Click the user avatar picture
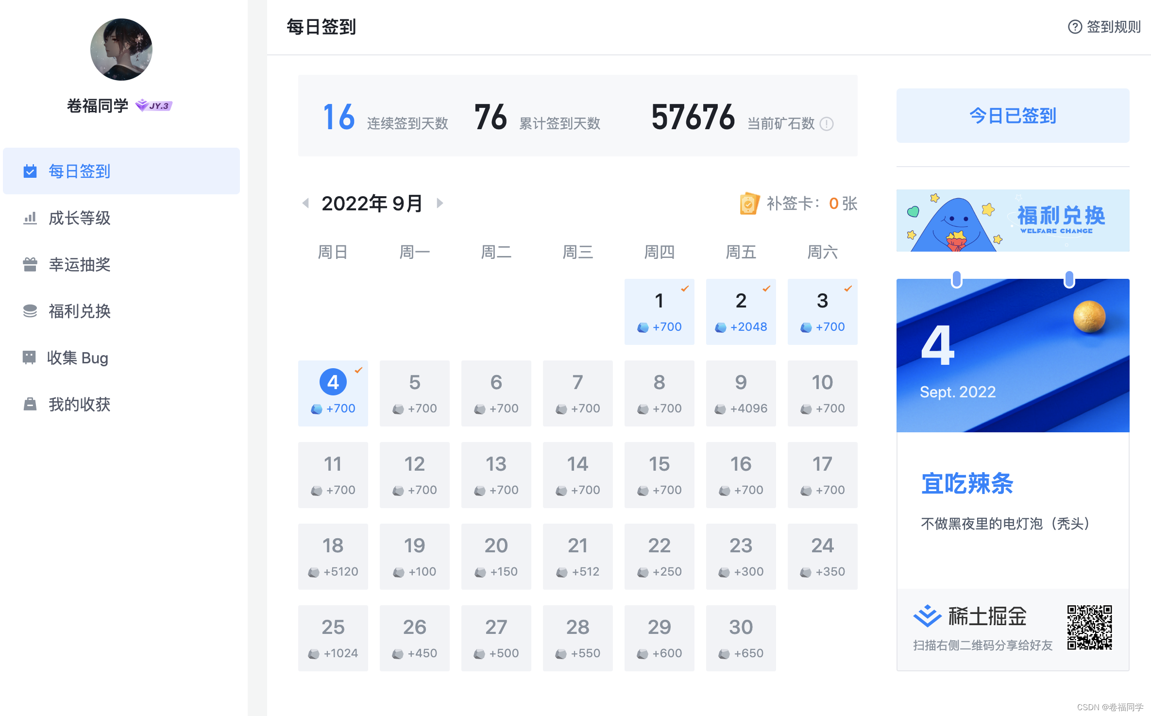The width and height of the screenshot is (1151, 716). [121, 50]
